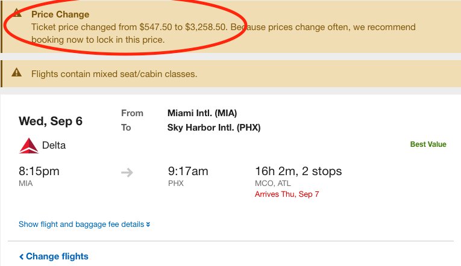Open Show flight and baggage fee details
The image size is (461, 266).
point(81,224)
